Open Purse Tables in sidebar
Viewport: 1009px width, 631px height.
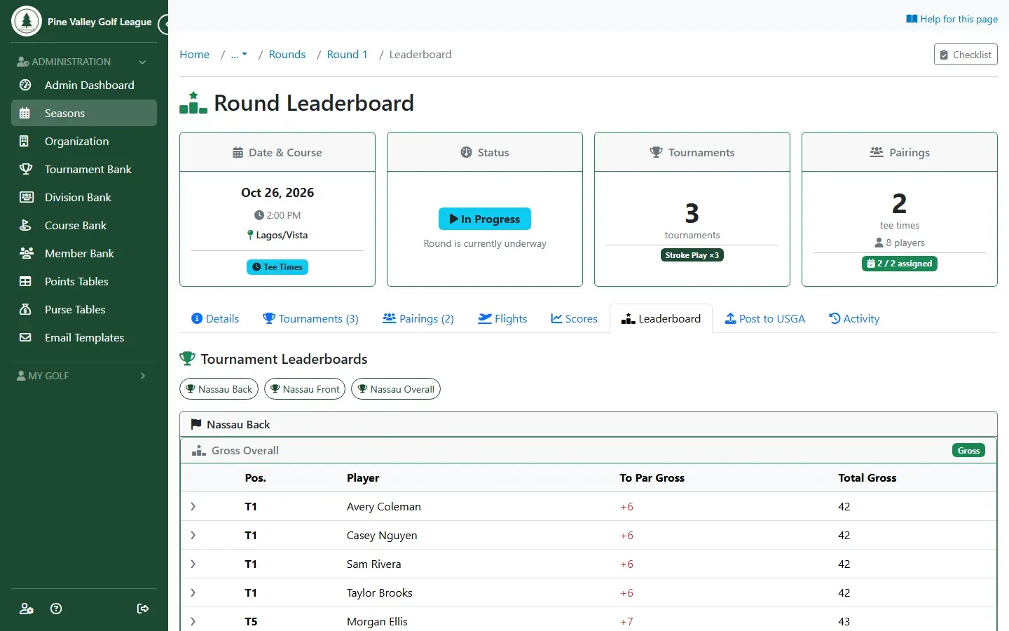[84, 309]
